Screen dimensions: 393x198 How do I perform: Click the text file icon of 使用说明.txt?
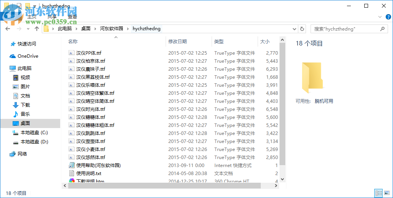click(x=72, y=173)
